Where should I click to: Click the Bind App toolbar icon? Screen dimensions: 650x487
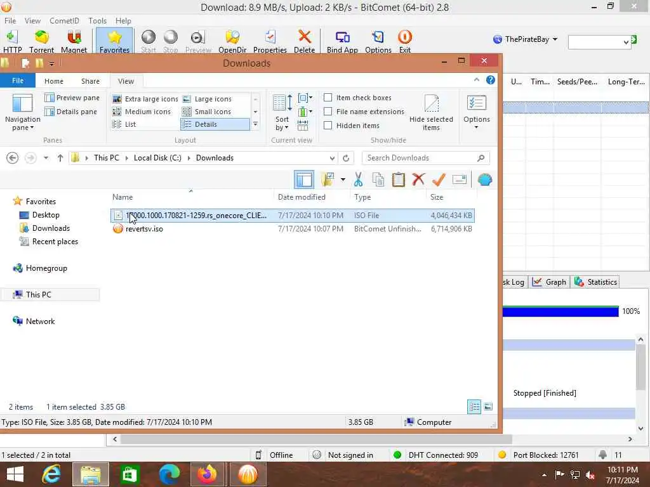[x=342, y=41]
